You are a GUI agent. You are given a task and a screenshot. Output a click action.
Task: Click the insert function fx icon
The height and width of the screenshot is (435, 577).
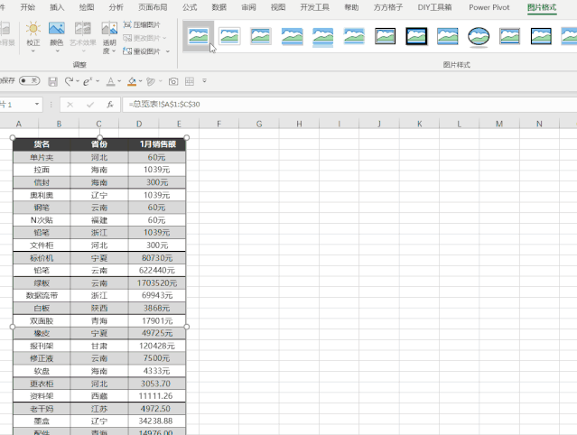[110, 105]
